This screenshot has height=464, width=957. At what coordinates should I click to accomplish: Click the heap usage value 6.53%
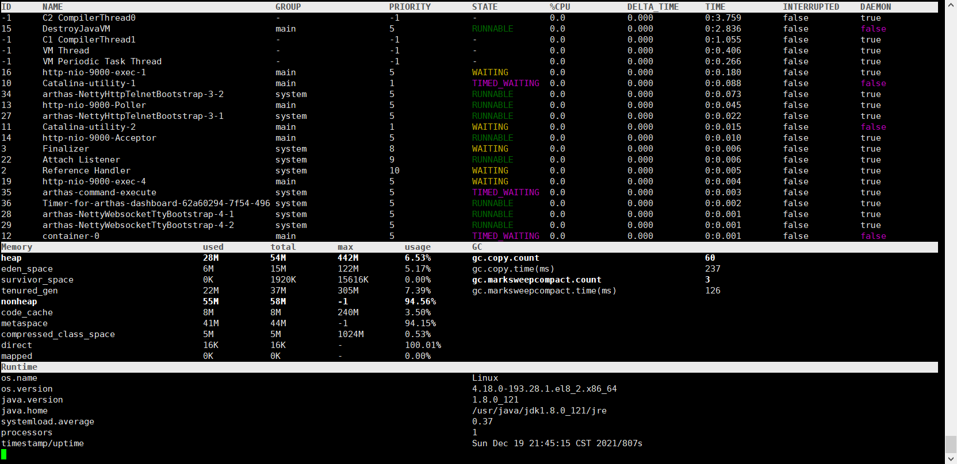click(x=418, y=258)
